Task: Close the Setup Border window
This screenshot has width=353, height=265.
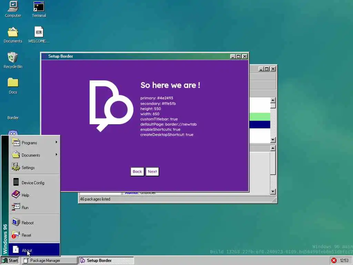Action: click(244, 56)
